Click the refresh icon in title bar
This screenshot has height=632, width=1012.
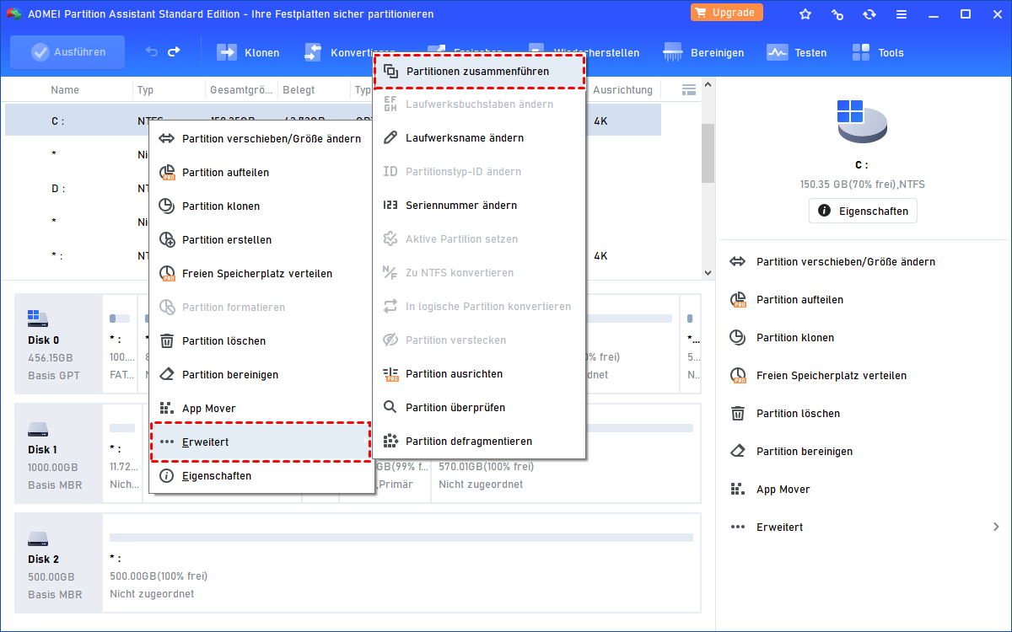(x=869, y=14)
